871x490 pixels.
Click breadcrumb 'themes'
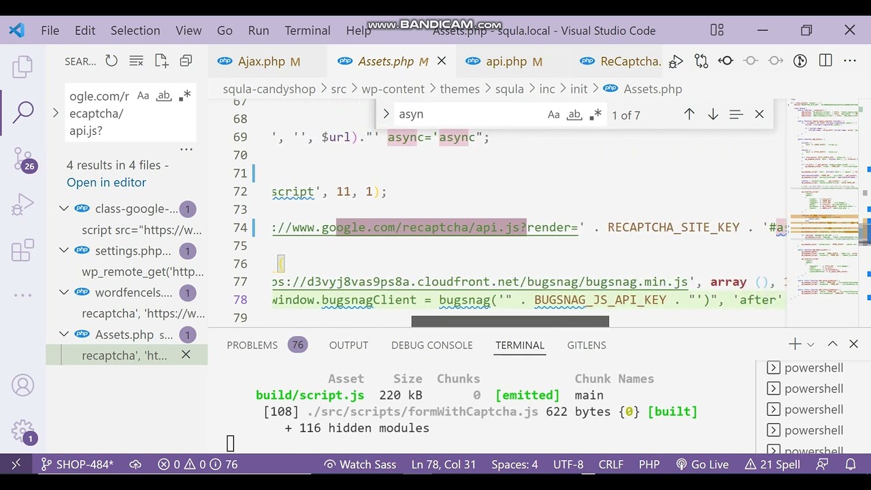[x=459, y=89]
